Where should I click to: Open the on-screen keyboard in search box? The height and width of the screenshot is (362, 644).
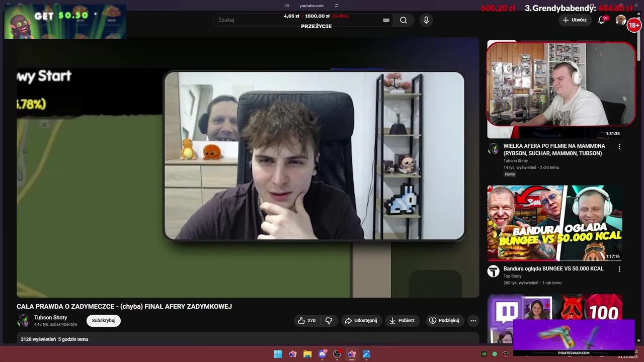(x=386, y=20)
